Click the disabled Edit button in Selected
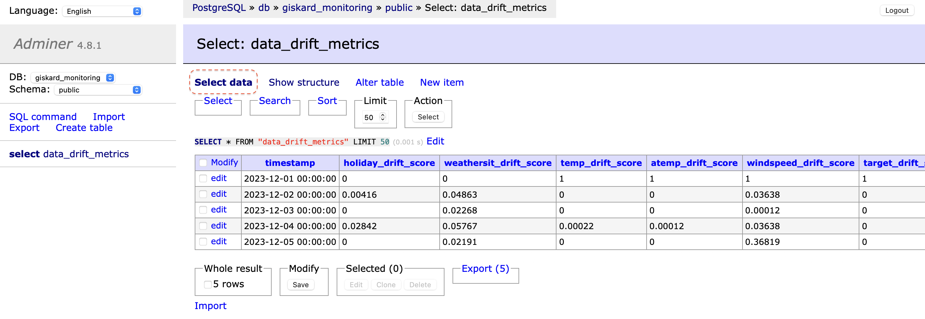The width and height of the screenshot is (925, 319). coord(356,285)
